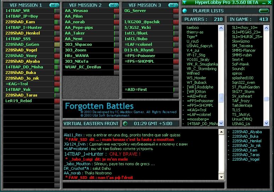Select SLI=choy_10= in In Game list
Screen dimensions: 274x192
pos(245,27)
